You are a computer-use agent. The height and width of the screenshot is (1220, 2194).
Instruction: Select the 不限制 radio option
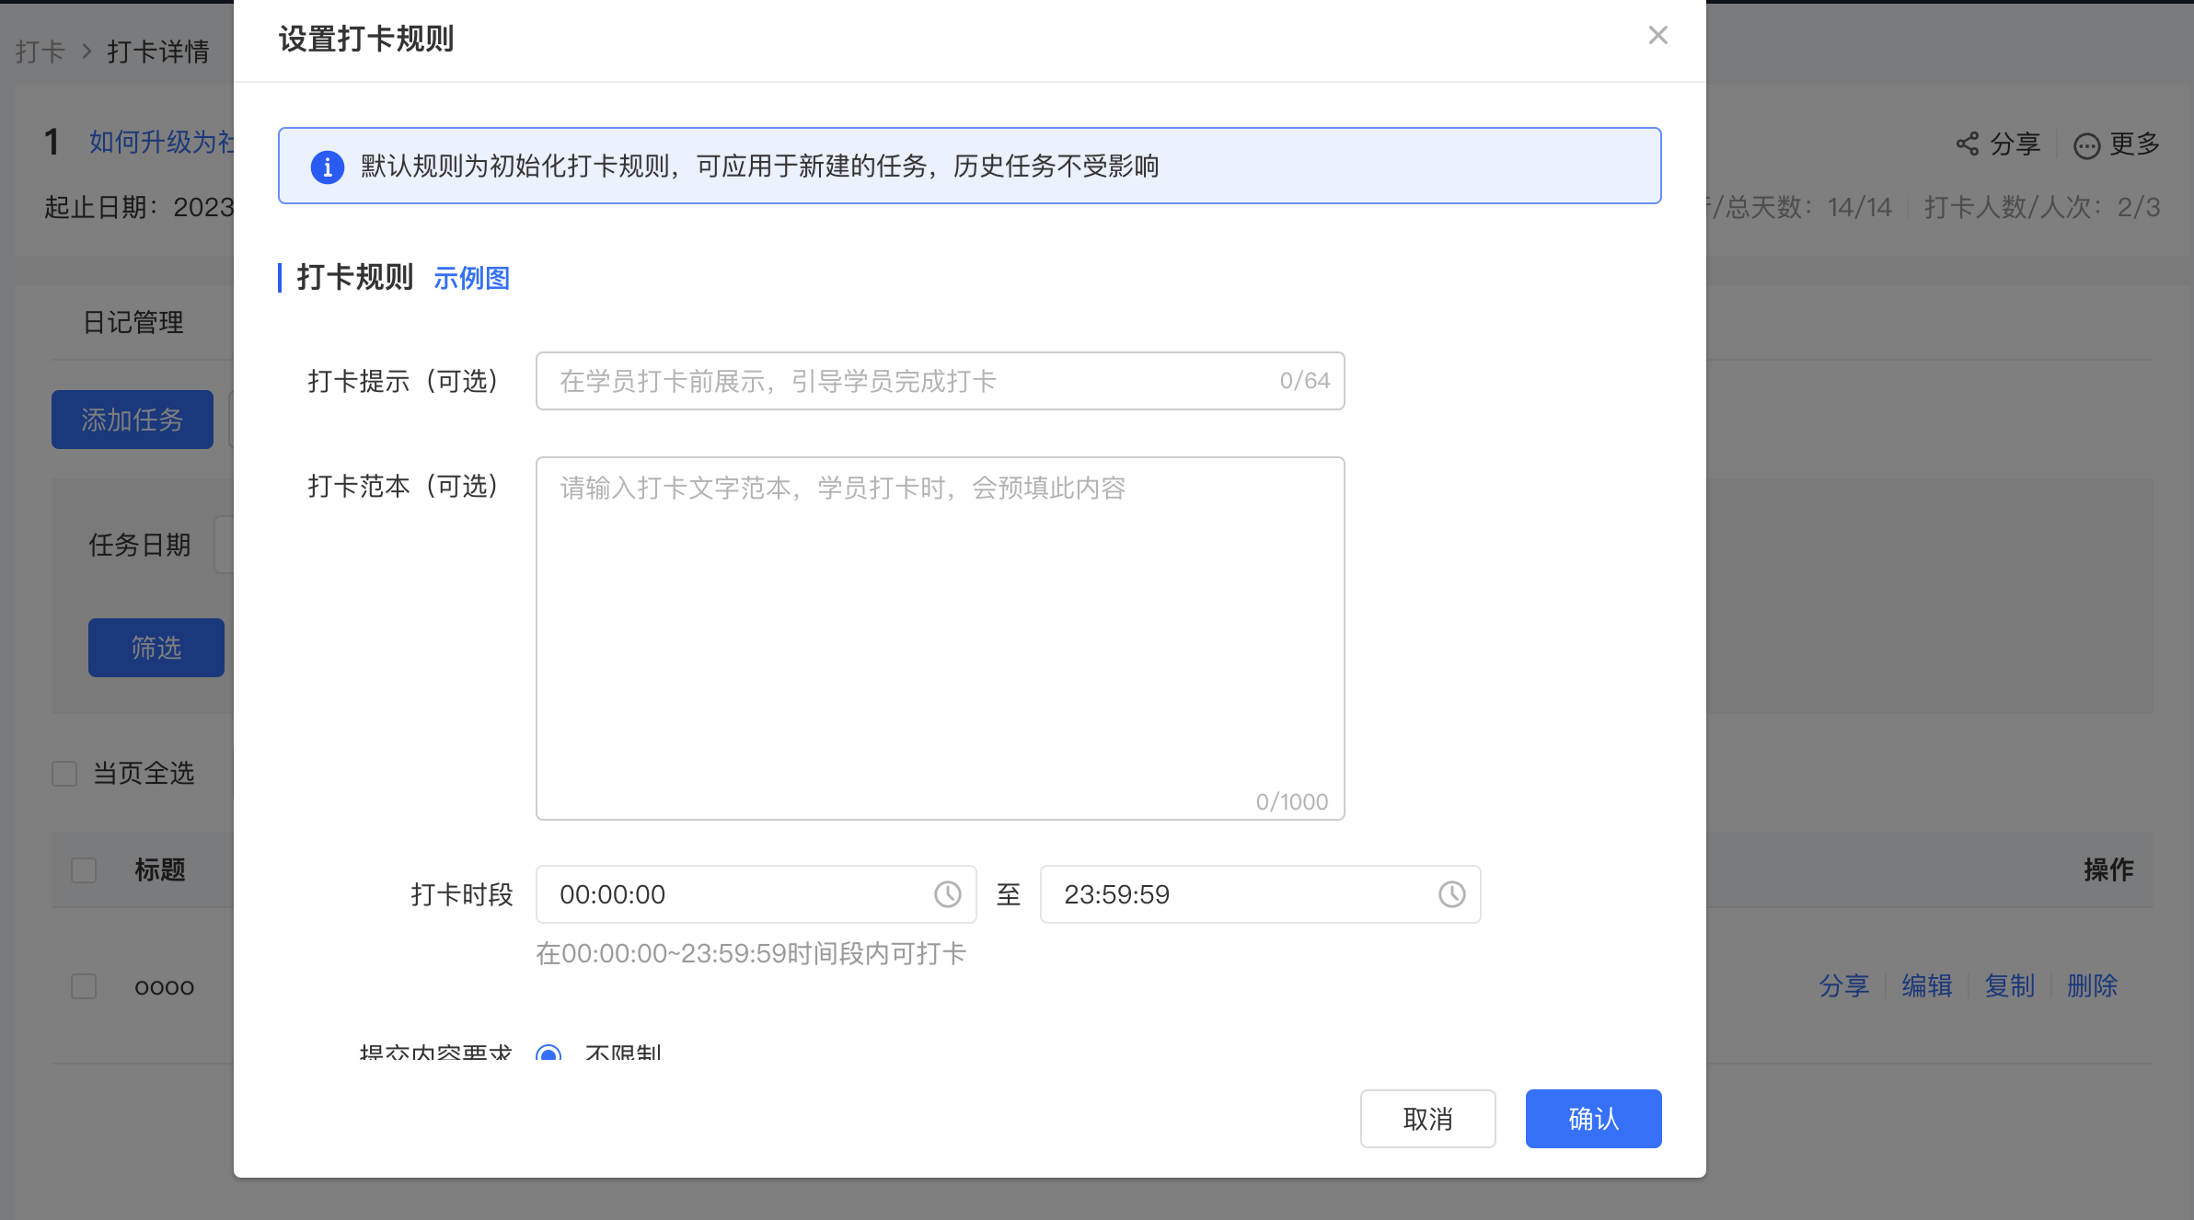tap(548, 1053)
